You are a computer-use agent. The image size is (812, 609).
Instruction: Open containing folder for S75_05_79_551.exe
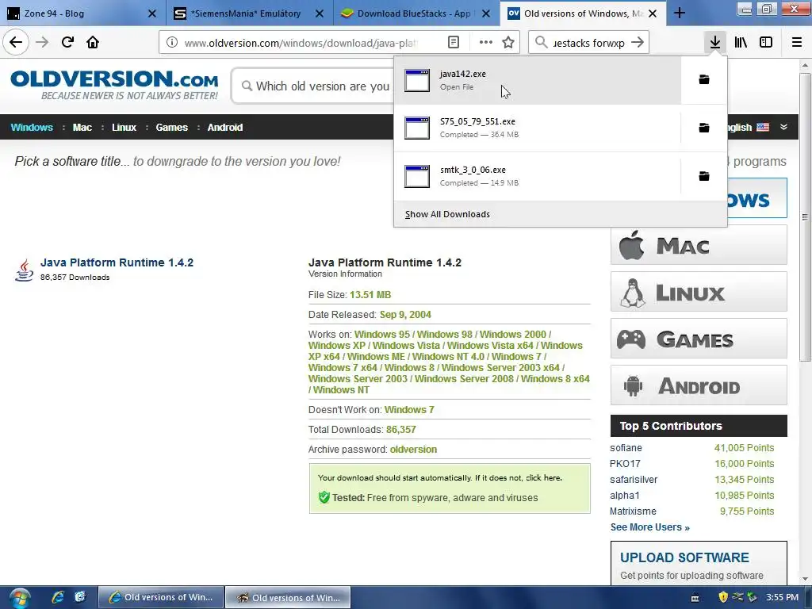[x=704, y=128]
